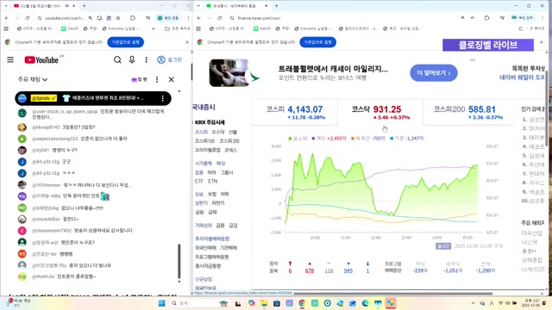Open new tab in YouTube window
This screenshot has width=552, height=310.
(85, 6)
